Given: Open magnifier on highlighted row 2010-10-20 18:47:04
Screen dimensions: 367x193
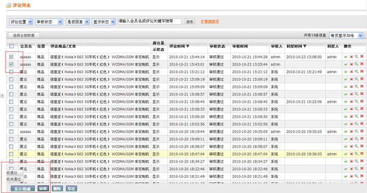Looking at the screenshot, I should 356,153.
